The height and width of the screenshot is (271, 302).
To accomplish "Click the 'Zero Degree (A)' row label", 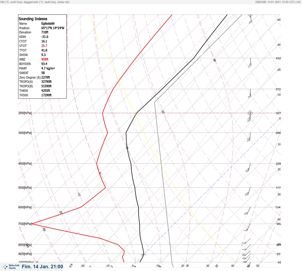I will [x=30, y=77].
